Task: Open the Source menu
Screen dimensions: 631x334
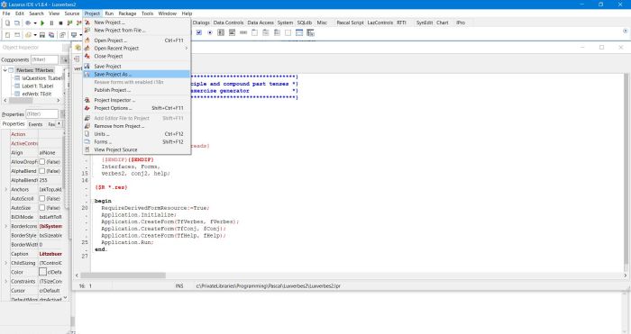Action: point(72,14)
